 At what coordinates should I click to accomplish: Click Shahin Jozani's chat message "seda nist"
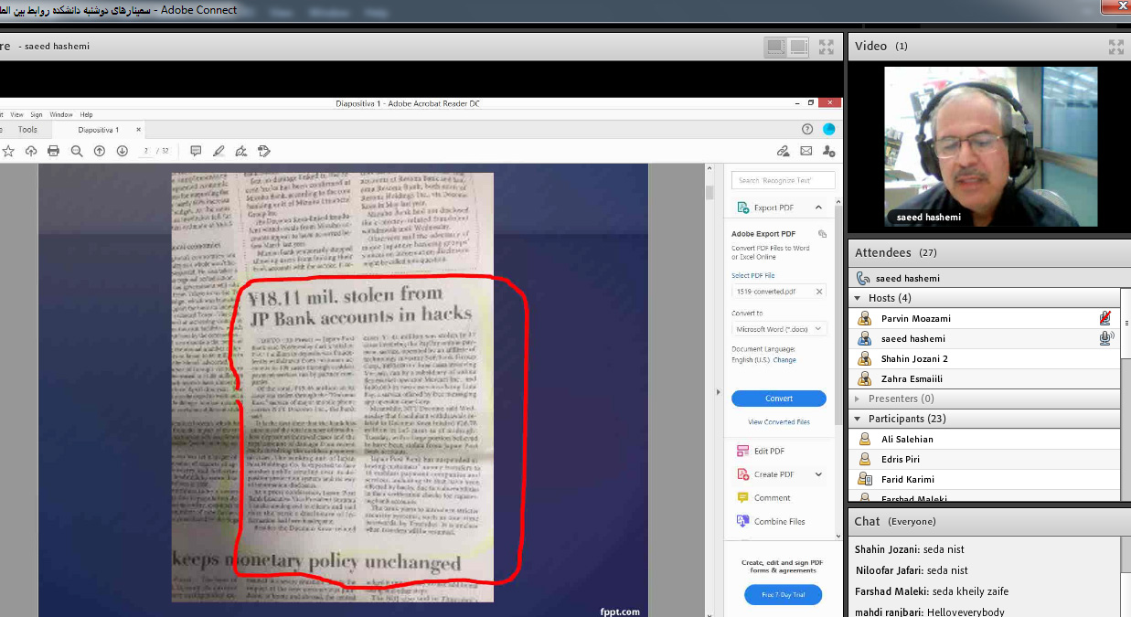click(x=910, y=549)
